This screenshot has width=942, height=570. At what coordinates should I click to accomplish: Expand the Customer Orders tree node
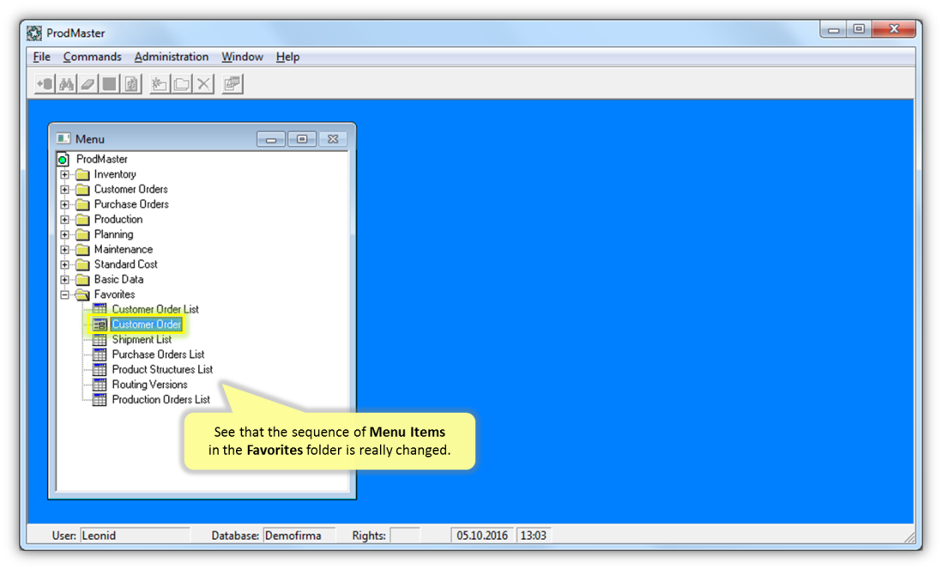click(65, 190)
